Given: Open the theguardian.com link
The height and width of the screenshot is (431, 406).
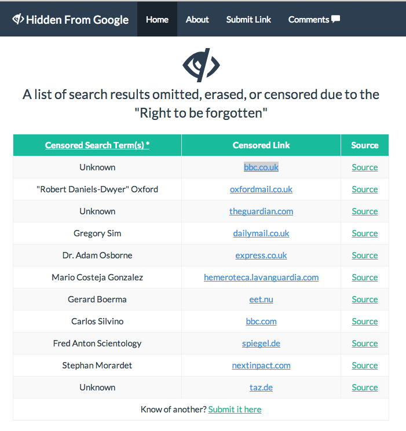Looking at the screenshot, I should (x=261, y=211).
